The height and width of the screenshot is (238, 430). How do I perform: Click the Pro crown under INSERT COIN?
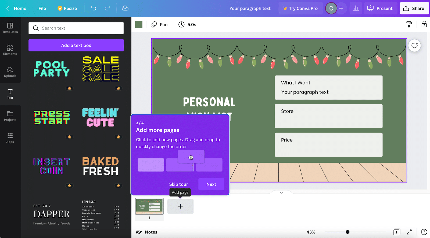pyautogui.click(x=69, y=186)
